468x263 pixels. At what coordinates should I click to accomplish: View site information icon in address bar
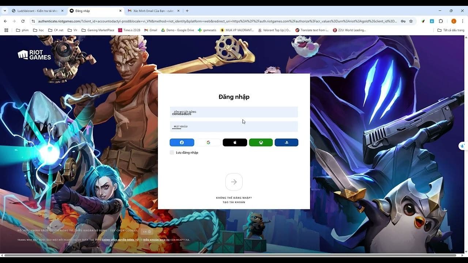click(x=33, y=21)
